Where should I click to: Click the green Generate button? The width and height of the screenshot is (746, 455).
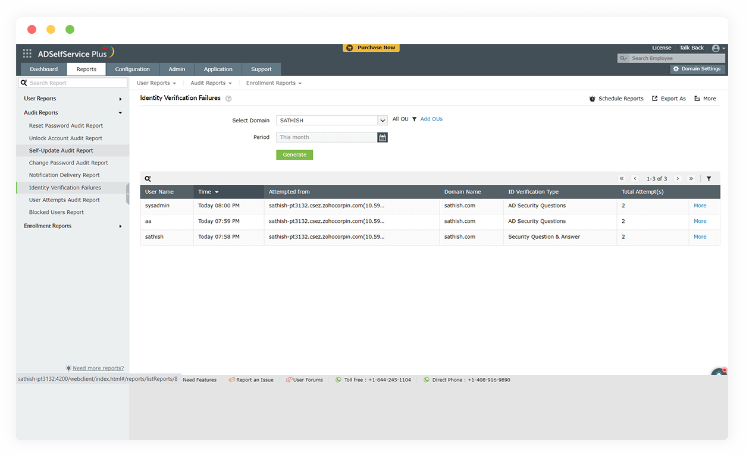294,155
